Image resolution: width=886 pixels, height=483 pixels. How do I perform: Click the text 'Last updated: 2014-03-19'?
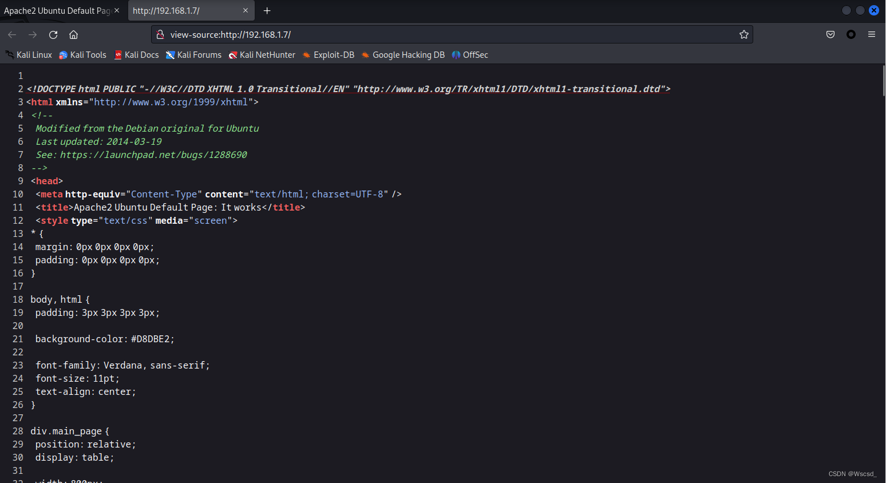click(x=98, y=141)
